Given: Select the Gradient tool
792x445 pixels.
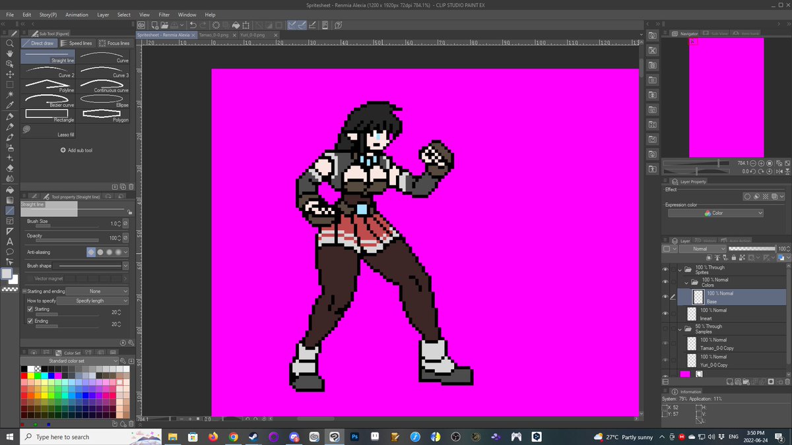Looking at the screenshot, I should (10, 200).
